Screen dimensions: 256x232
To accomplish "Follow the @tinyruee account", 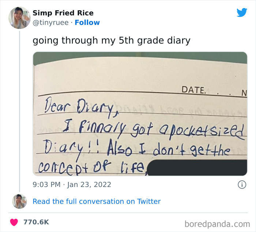I will (87, 23).
